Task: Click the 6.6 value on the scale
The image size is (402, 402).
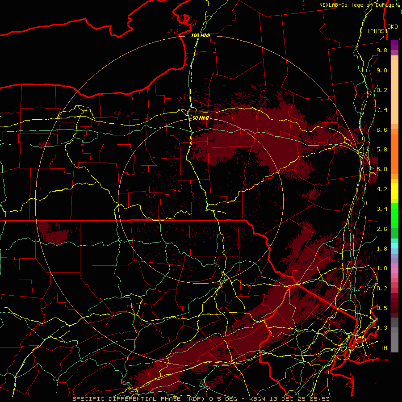Action: [382, 130]
